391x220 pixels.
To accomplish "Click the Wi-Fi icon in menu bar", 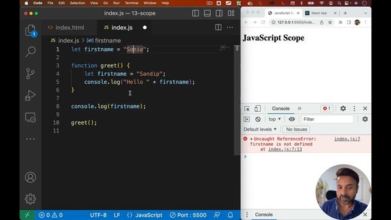I will pyautogui.click(x=322, y=3).
